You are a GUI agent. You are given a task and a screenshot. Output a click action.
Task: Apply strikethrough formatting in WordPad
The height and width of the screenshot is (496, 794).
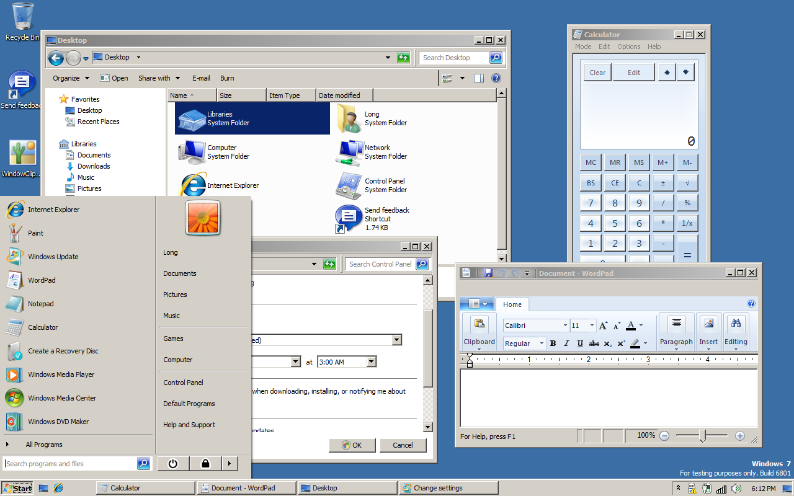594,343
